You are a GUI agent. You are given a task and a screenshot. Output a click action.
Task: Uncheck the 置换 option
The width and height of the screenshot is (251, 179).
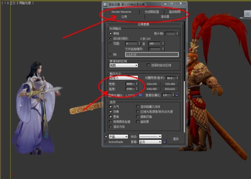click(111, 116)
